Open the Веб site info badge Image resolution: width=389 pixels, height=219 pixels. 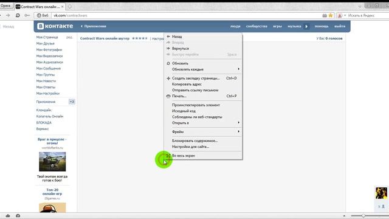coord(43,15)
